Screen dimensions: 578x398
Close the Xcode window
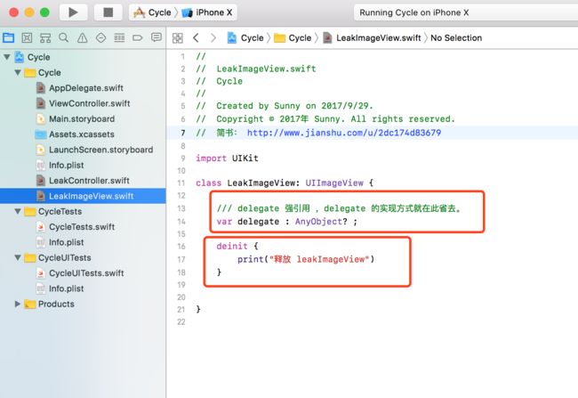[x=13, y=12]
